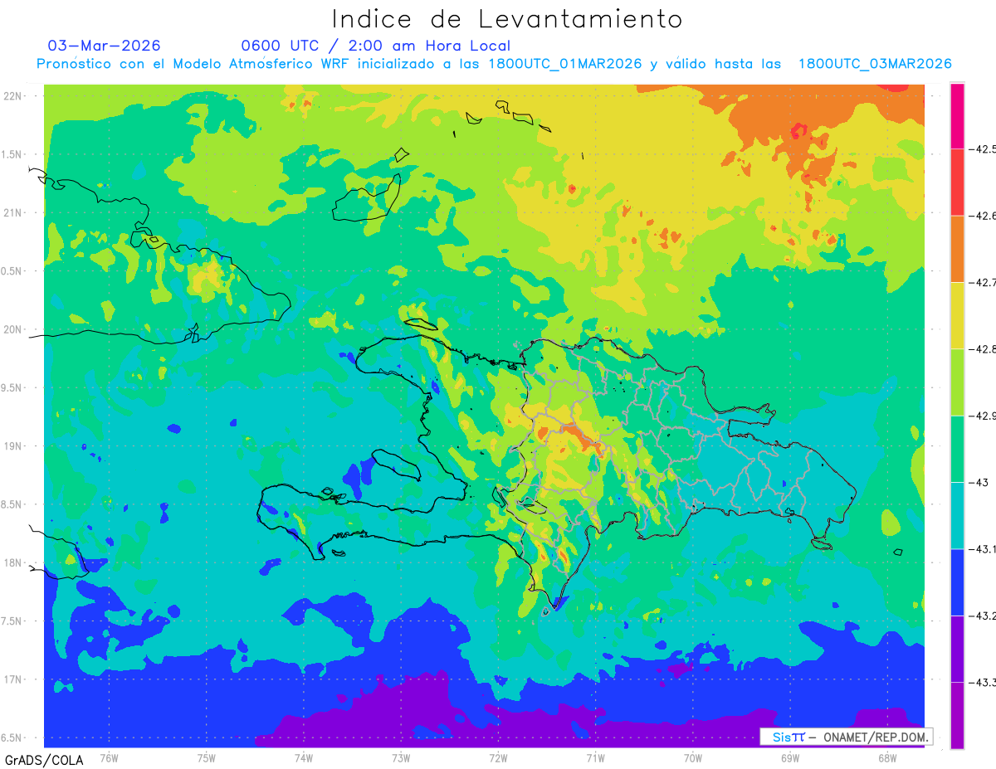
Task: Click the "19N" latitude label
Action: (x=12, y=446)
